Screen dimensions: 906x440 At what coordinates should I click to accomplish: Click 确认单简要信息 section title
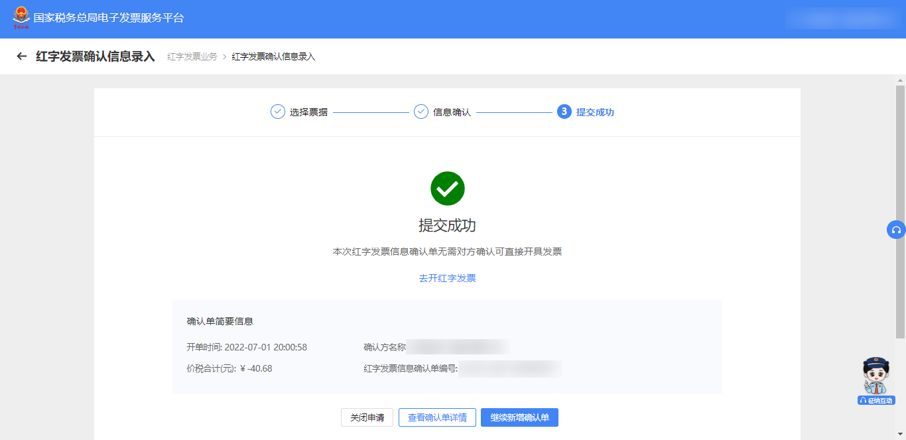pyautogui.click(x=220, y=321)
